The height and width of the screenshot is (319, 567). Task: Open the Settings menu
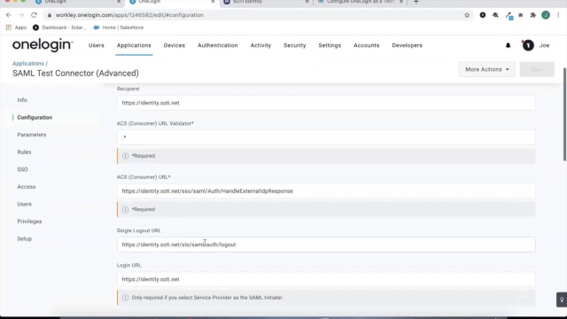(x=330, y=45)
